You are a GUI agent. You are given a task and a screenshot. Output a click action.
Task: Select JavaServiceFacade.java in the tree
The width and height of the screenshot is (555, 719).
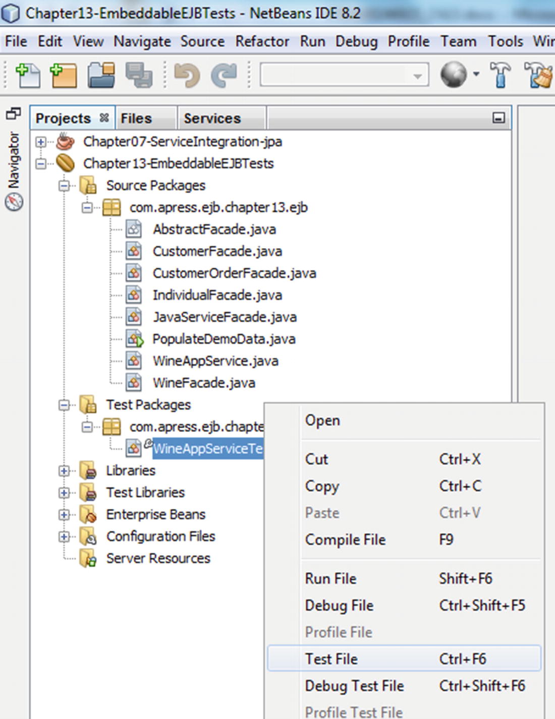(225, 317)
